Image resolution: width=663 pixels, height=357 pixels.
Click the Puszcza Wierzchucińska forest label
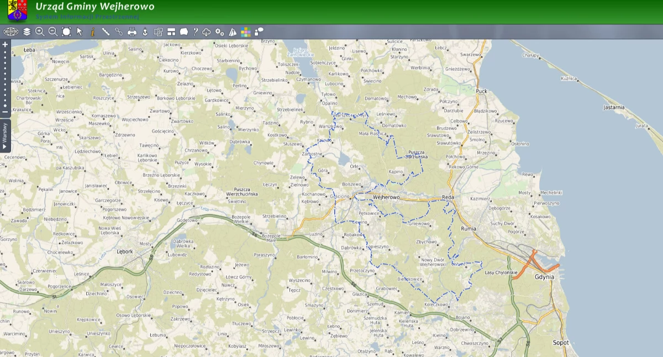(243, 192)
